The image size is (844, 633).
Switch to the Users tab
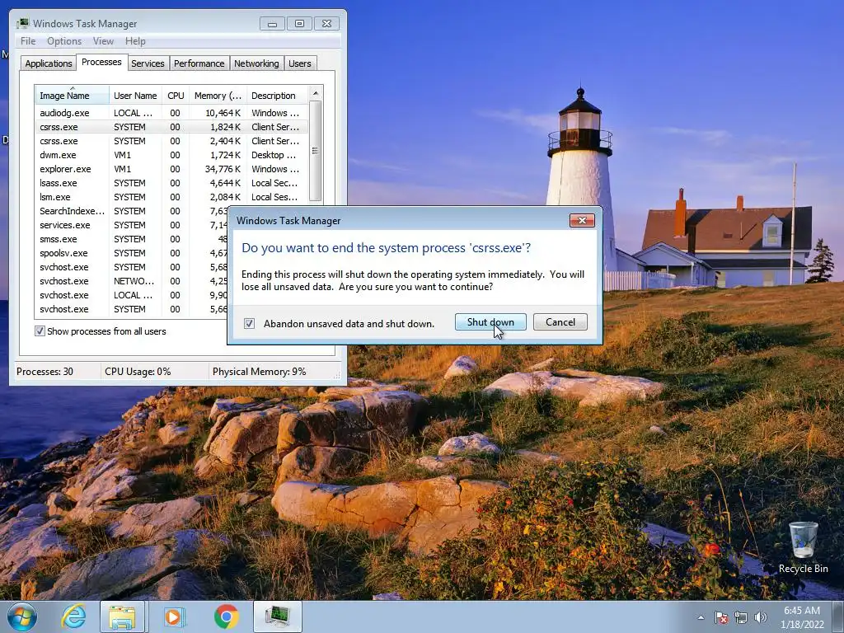click(x=300, y=63)
